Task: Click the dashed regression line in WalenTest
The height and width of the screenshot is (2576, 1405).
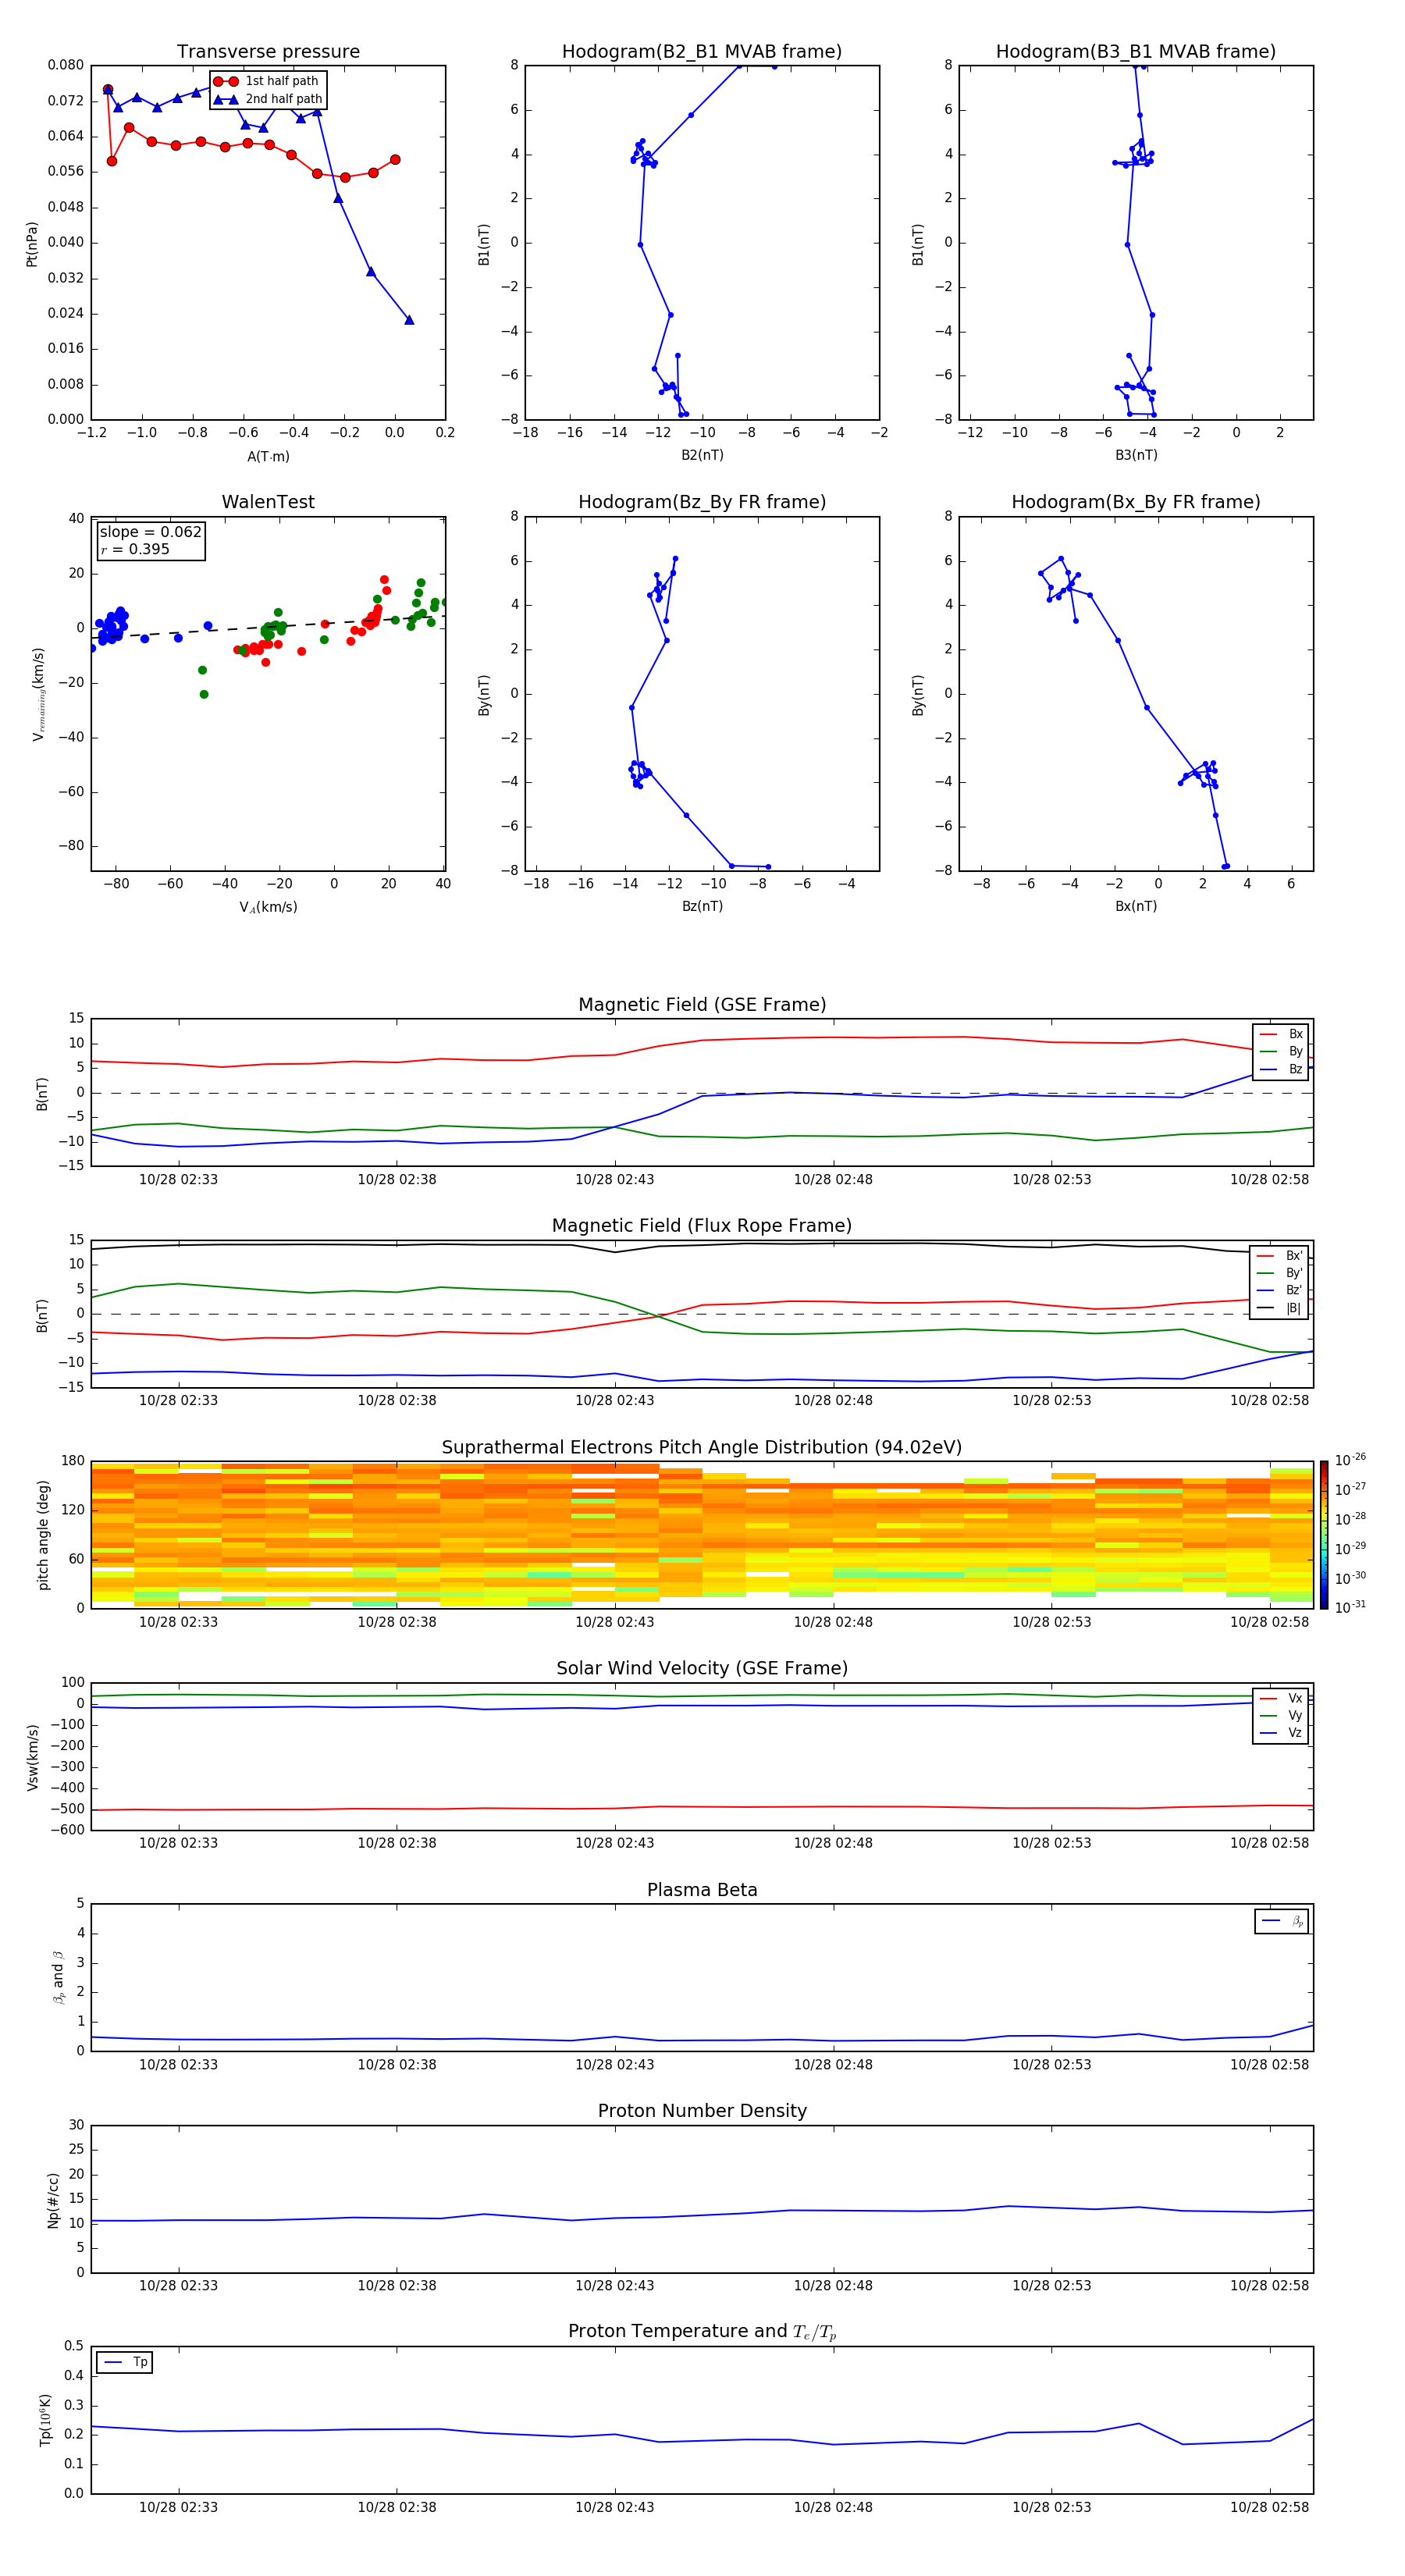Action: coord(268,627)
